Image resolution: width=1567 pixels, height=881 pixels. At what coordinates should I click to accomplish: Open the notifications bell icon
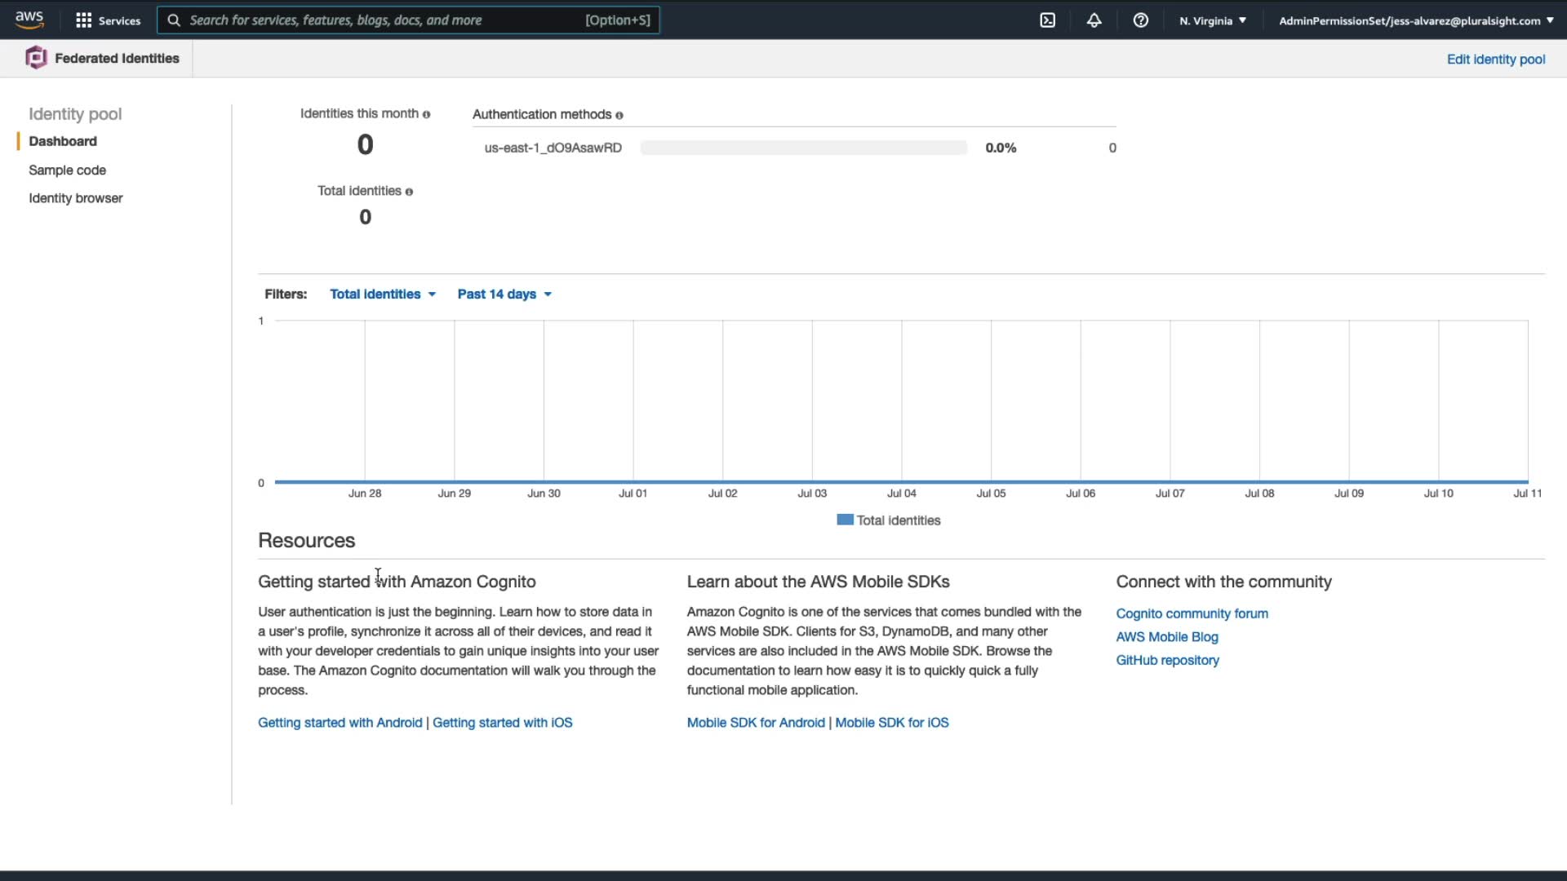point(1094,20)
